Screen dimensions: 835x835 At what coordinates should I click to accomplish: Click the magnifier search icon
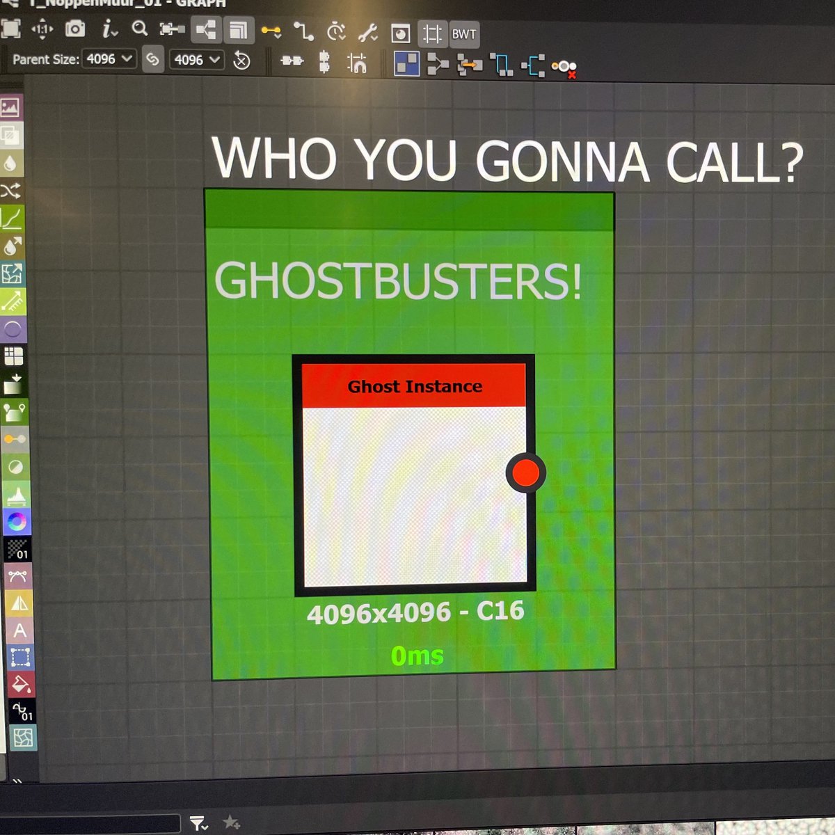coord(139,29)
